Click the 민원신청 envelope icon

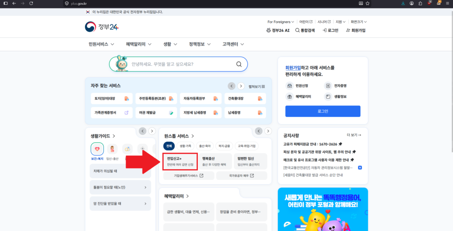[x=289, y=86]
